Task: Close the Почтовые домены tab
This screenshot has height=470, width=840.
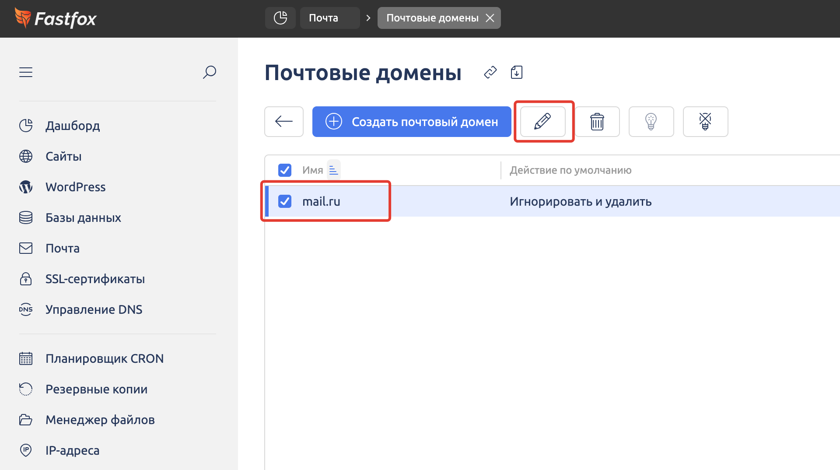Action: pos(490,18)
